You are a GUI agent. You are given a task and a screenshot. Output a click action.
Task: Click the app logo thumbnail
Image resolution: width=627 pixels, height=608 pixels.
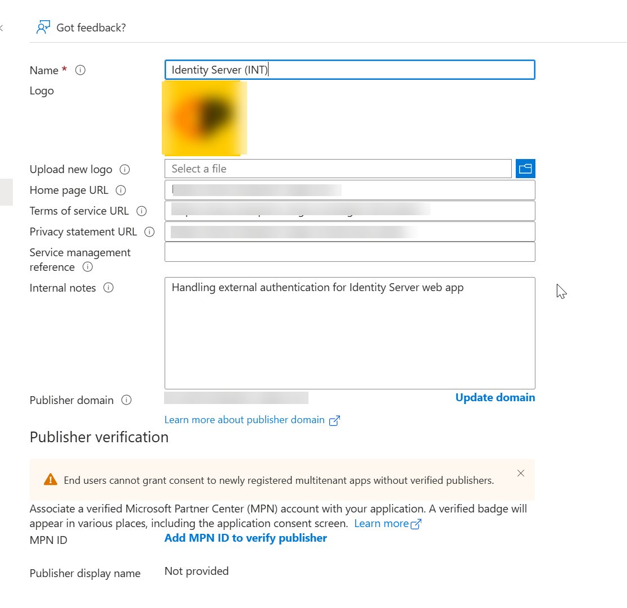pos(205,118)
